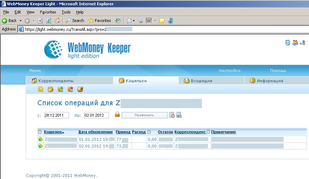Click the blue Research icon in toolbar
309x179 pixels.
pos(170,20)
